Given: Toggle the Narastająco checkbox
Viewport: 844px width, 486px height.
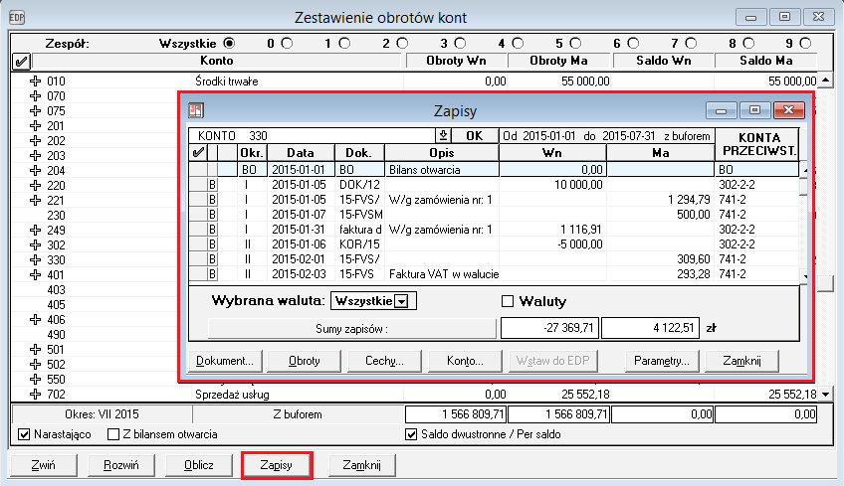Looking at the screenshot, I should tap(24, 434).
